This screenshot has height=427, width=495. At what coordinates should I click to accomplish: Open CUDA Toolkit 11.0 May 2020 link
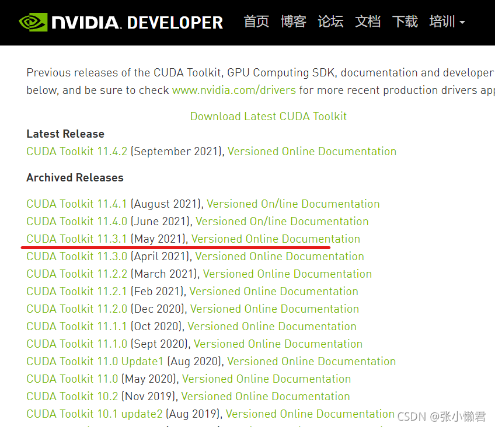(72, 379)
